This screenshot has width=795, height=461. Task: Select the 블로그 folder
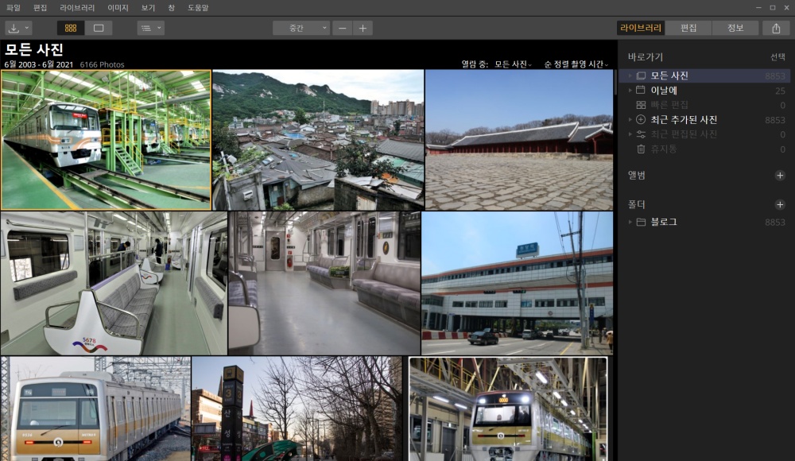(x=704, y=222)
